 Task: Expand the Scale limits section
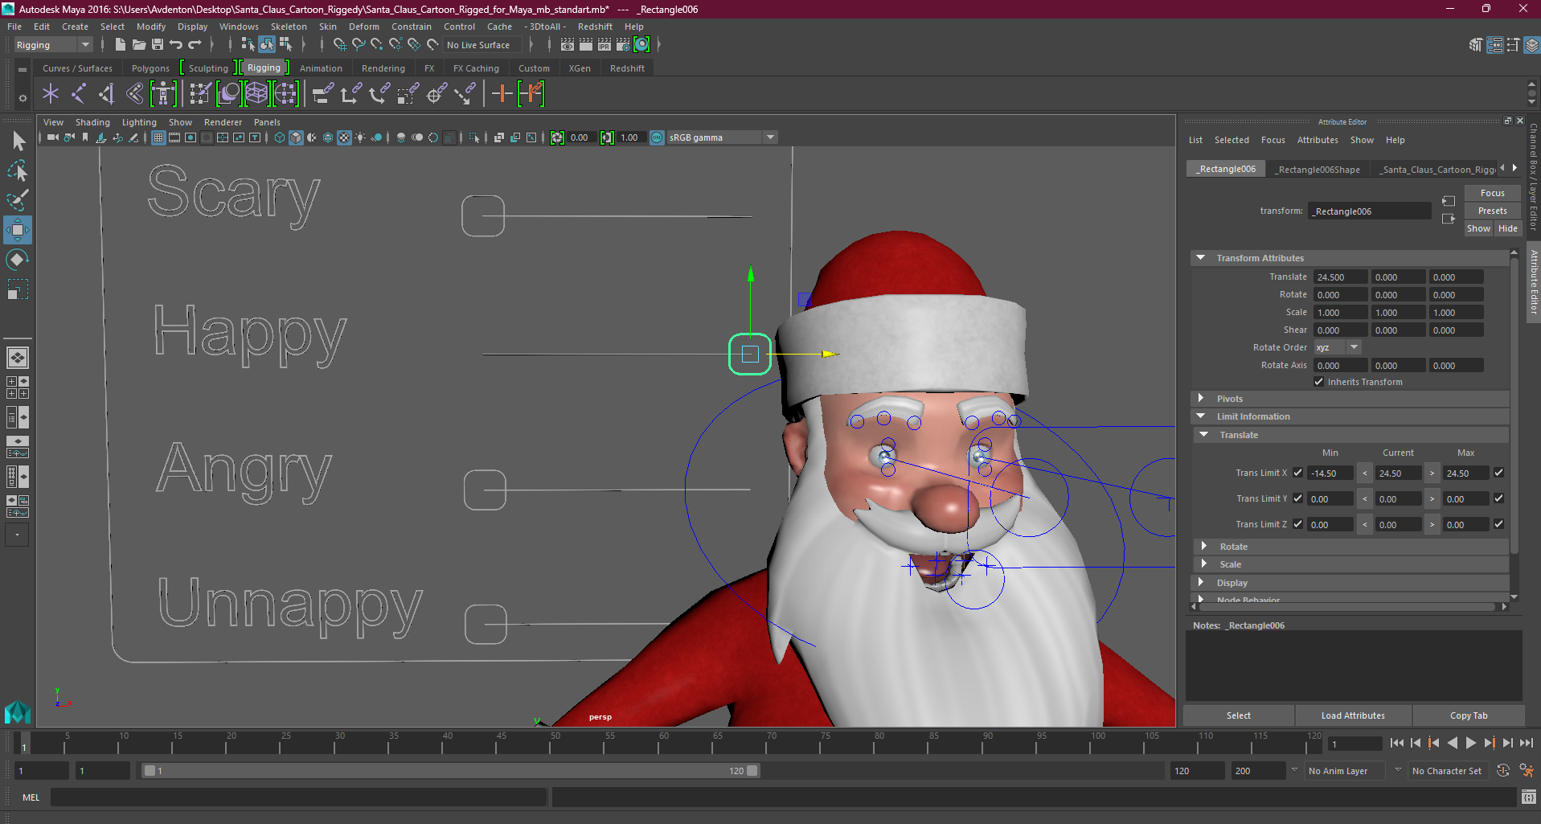click(x=1204, y=564)
